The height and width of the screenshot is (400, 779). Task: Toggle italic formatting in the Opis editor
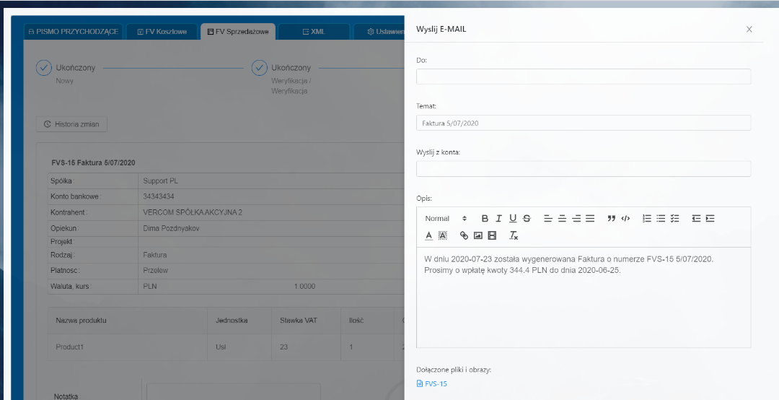(x=499, y=218)
